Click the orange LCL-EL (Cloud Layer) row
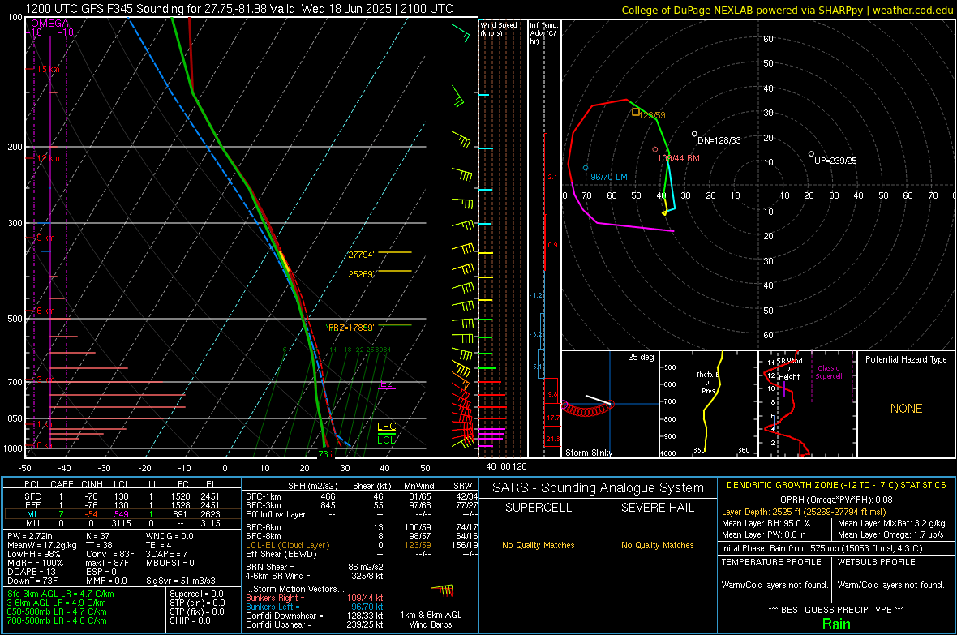The width and height of the screenshot is (957, 635). (362, 545)
